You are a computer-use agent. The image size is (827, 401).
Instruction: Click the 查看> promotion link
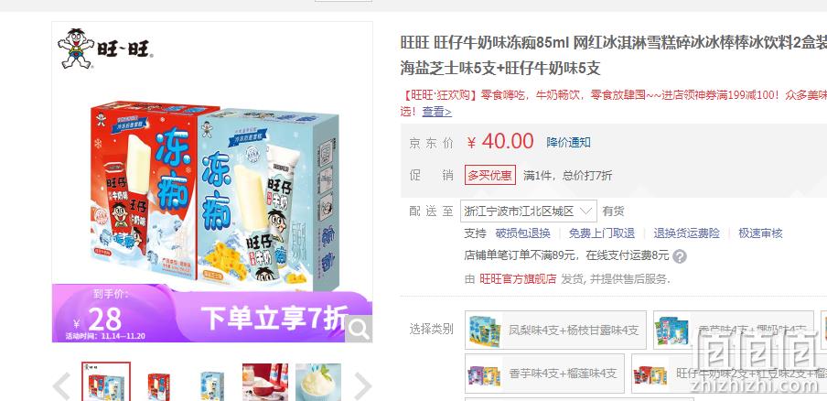[436, 112]
